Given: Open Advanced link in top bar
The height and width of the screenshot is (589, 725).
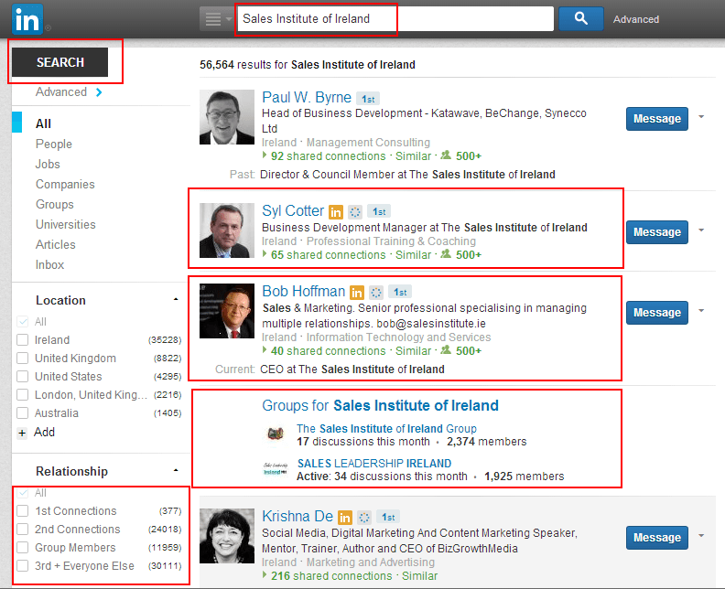Looking at the screenshot, I should (636, 19).
